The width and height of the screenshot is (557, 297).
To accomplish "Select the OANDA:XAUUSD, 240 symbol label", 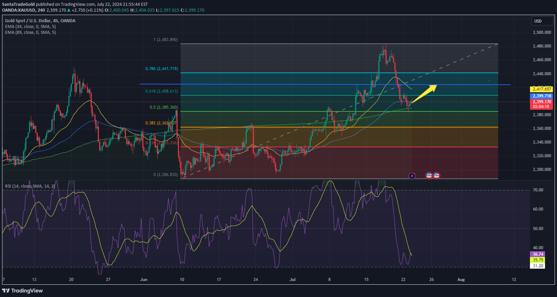I will tap(23, 10).
